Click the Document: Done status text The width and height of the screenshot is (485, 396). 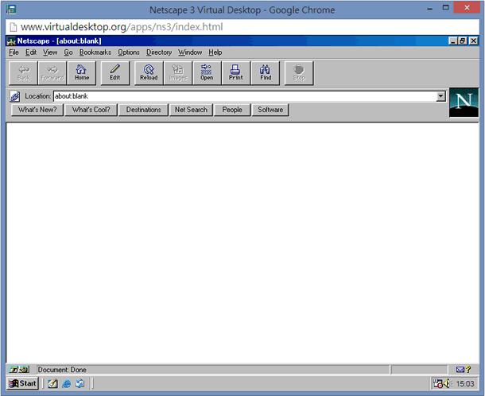(x=62, y=370)
